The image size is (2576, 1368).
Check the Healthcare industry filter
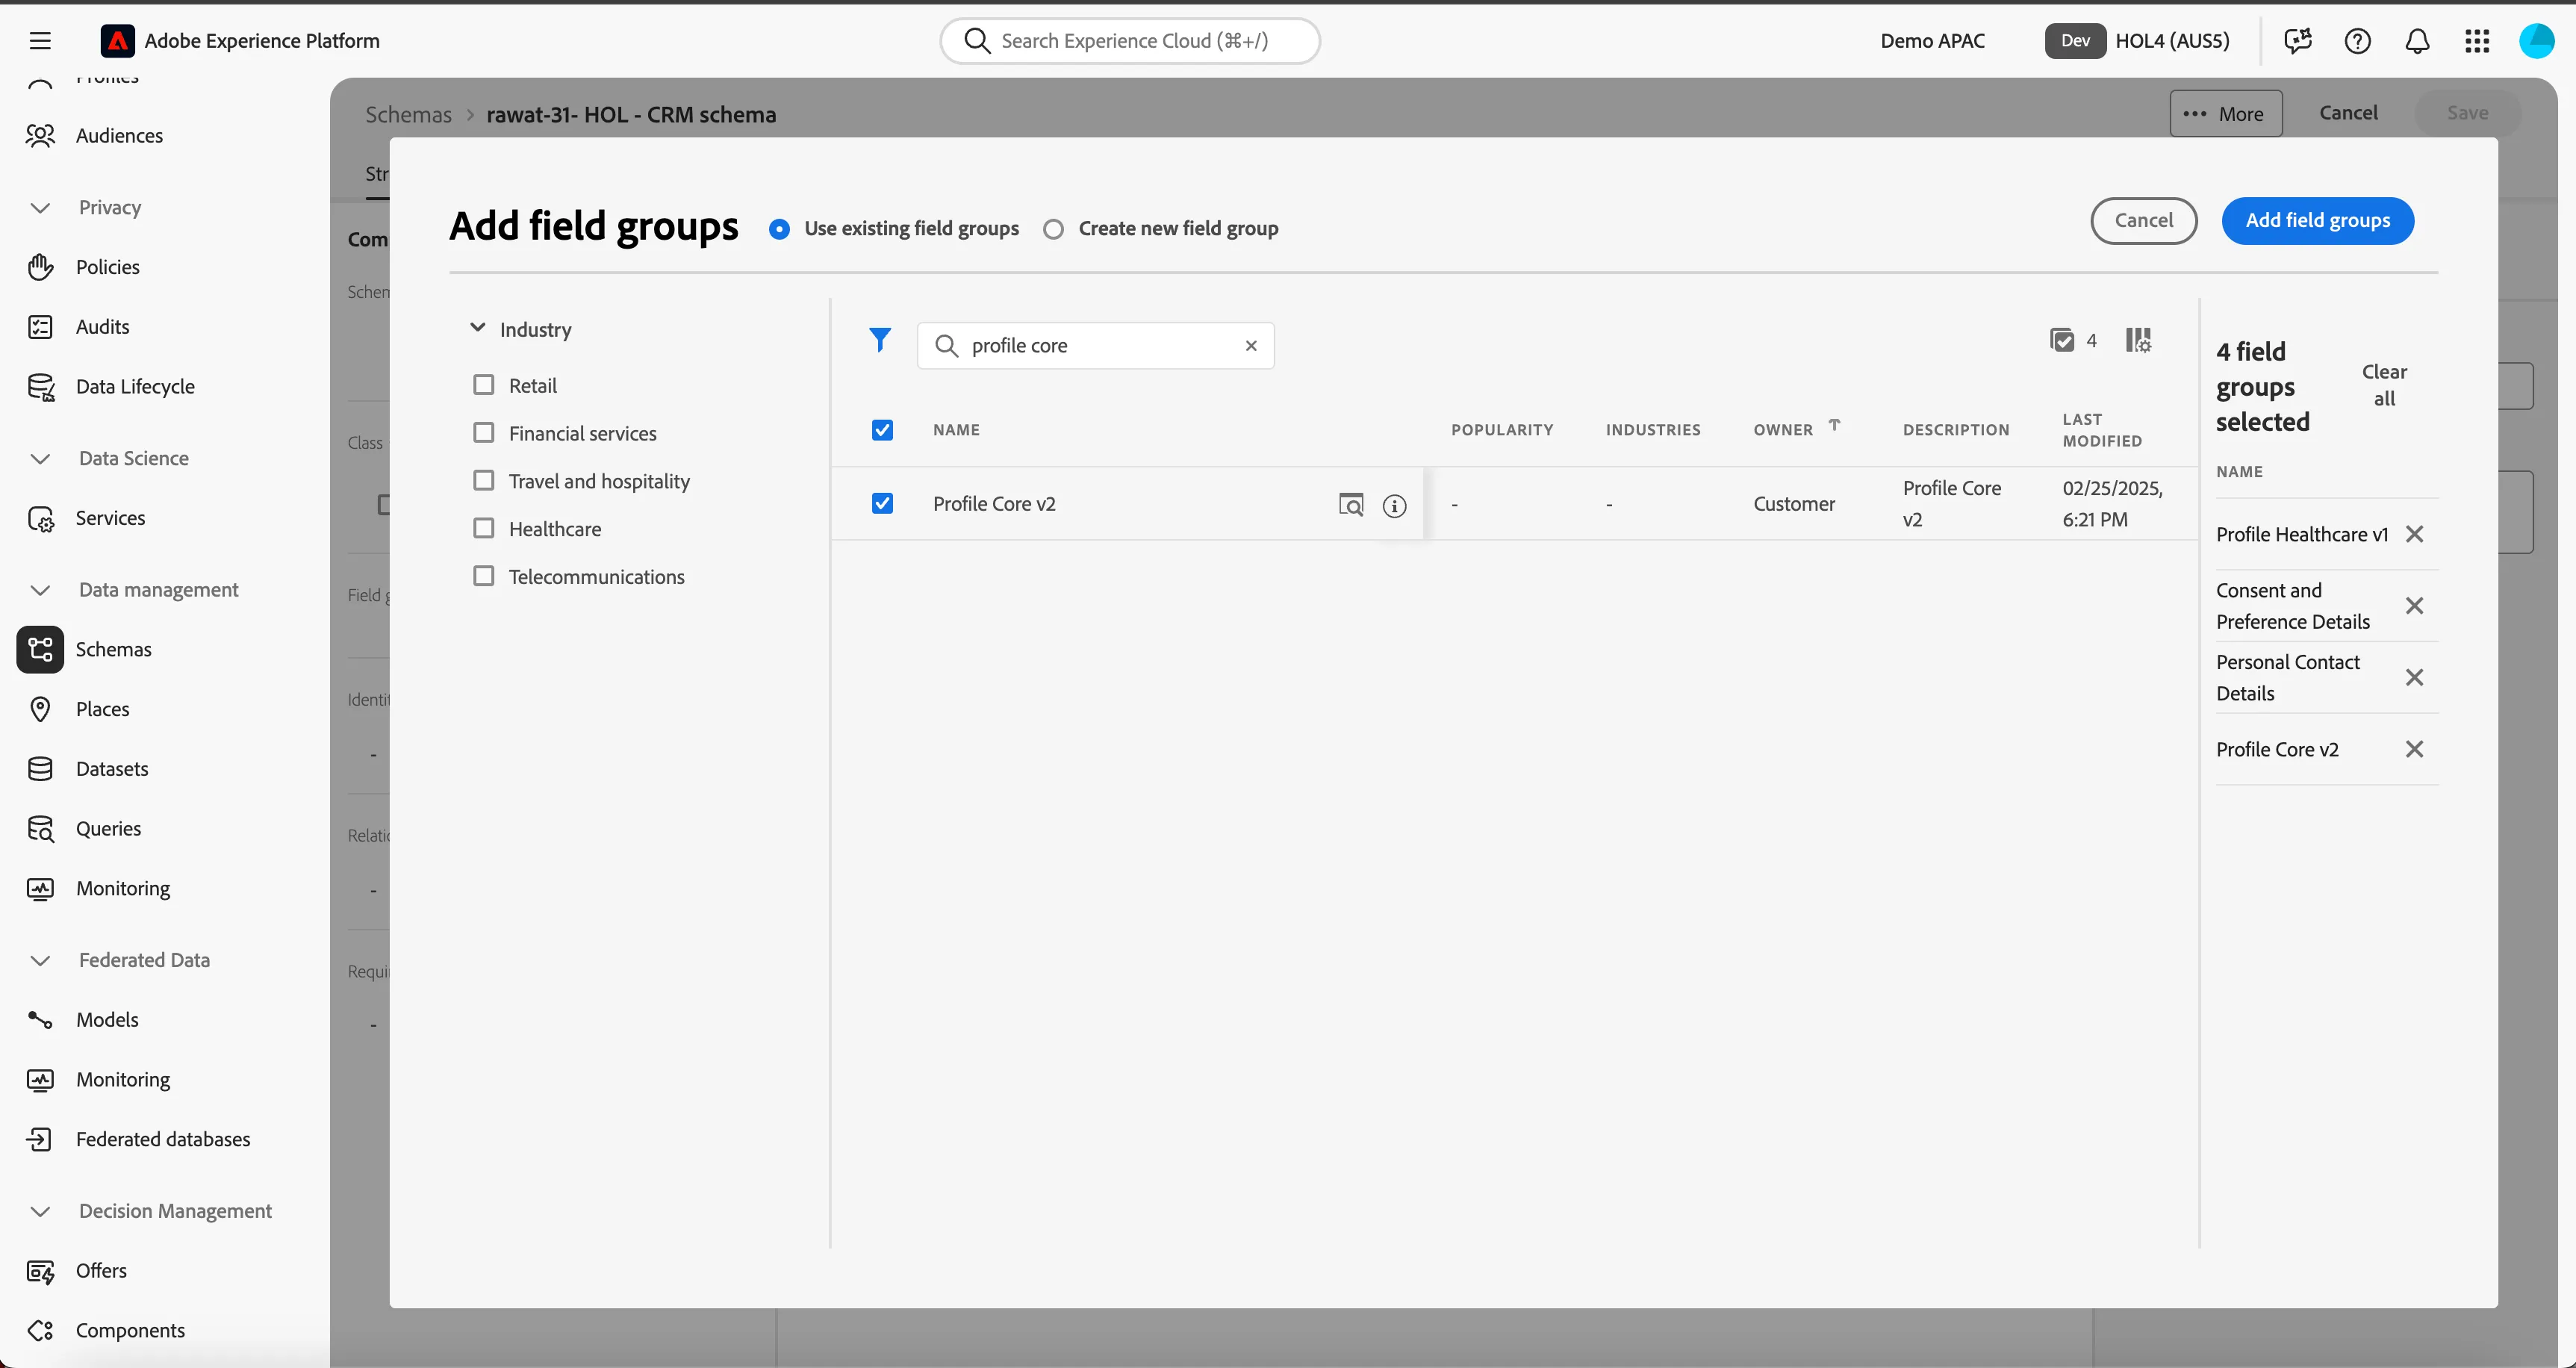coord(484,528)
